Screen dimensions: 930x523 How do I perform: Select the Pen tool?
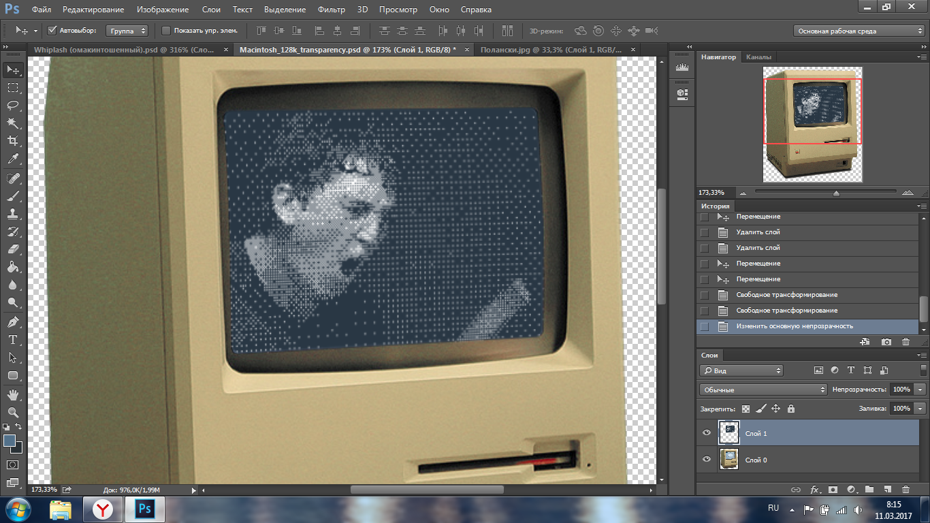(13, 322)
